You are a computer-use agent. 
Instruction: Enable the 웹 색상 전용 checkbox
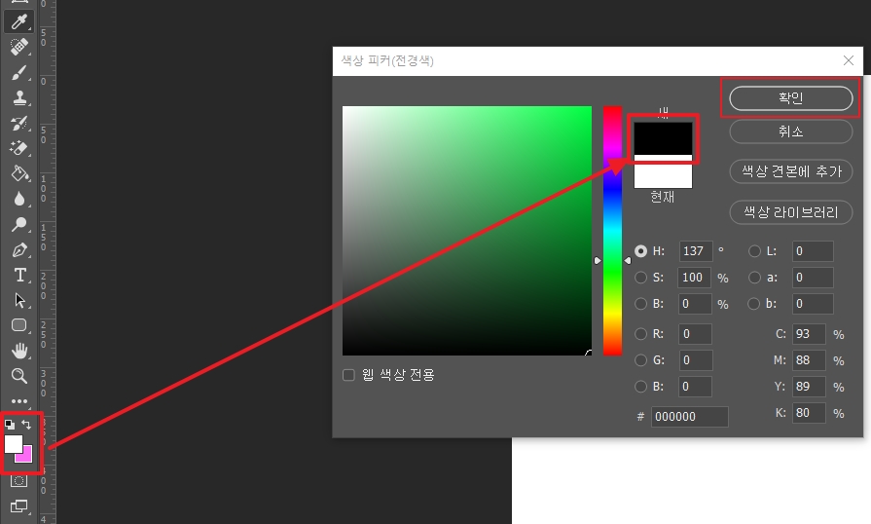click(x=348, y=375)
